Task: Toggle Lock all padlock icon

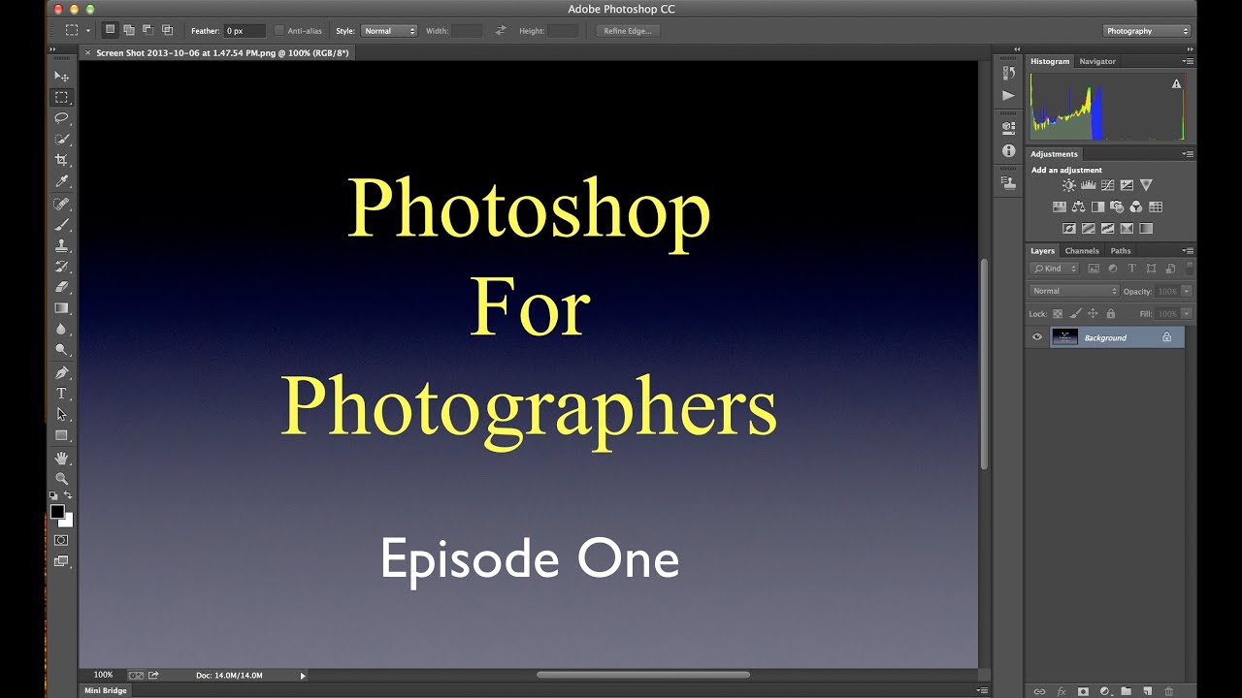Action: tap(1110, 314)
